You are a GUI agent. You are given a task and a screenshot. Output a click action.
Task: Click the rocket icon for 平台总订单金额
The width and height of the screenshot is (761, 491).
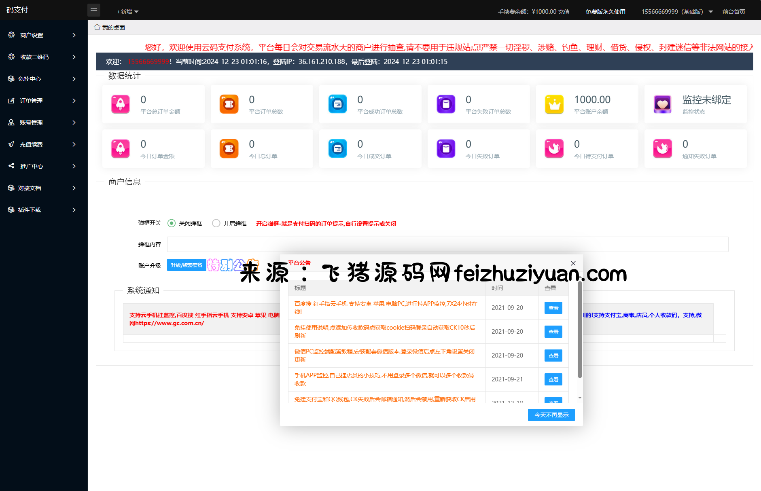pos(121,104)
